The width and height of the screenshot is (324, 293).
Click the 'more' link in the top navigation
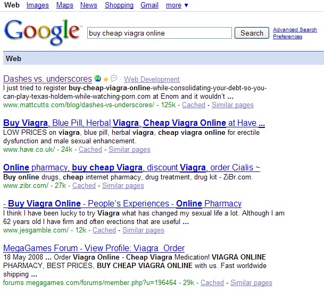coord(173,5)
